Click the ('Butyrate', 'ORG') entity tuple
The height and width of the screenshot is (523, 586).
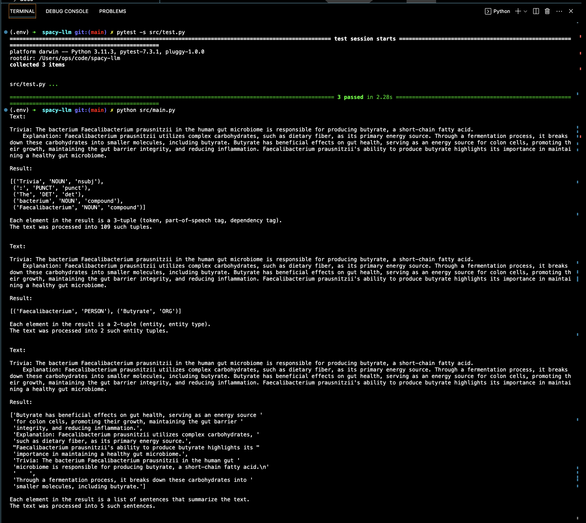tap(147, 311)
